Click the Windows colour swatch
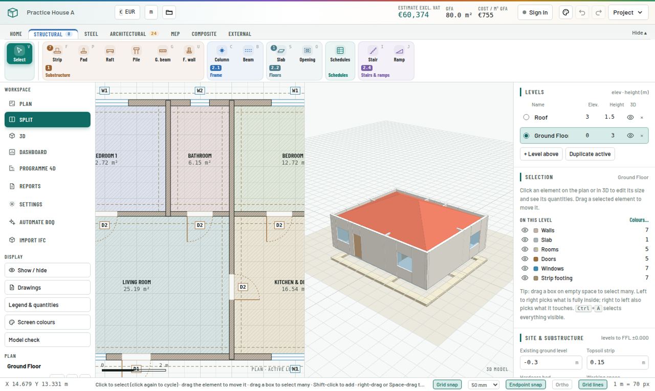The image size is (655, 391). pos(536,269)
